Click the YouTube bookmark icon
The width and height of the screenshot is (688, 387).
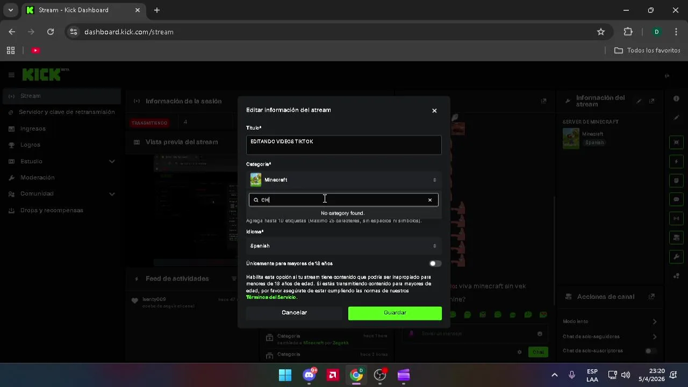[x=35, y=50]
